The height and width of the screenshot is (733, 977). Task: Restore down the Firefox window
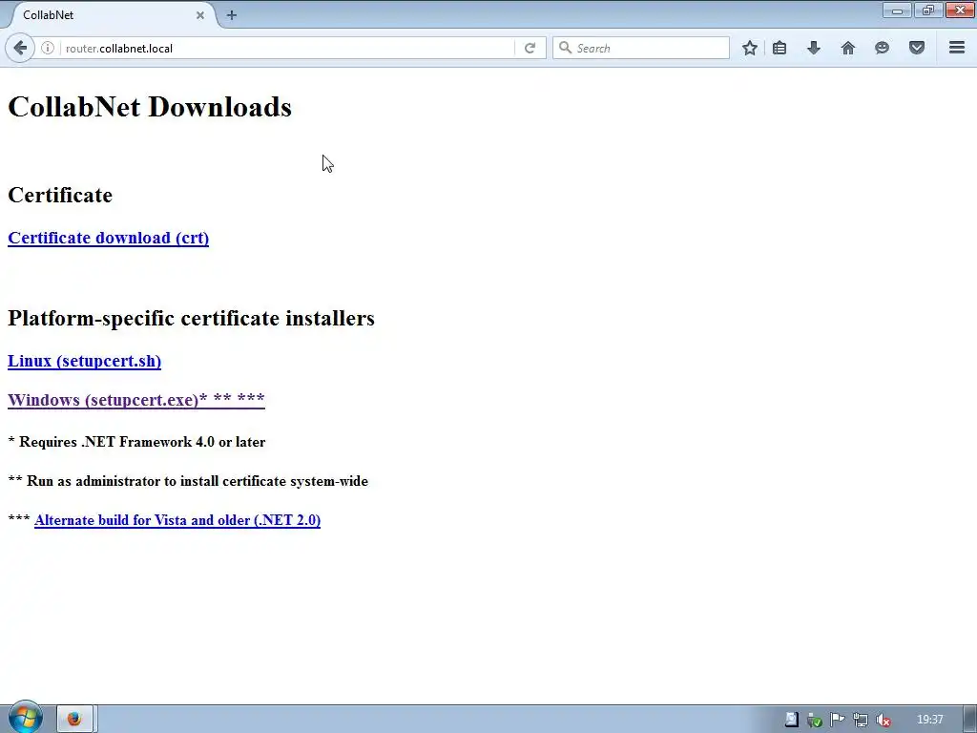tap(928, 10)
